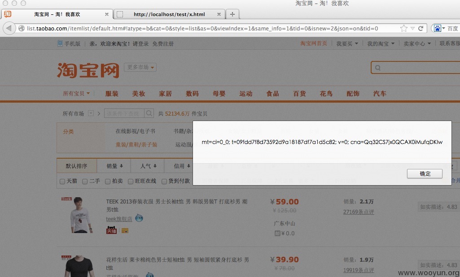Open the 百货 category
Viewport: 460px width, 277px height.
point(299,94)
